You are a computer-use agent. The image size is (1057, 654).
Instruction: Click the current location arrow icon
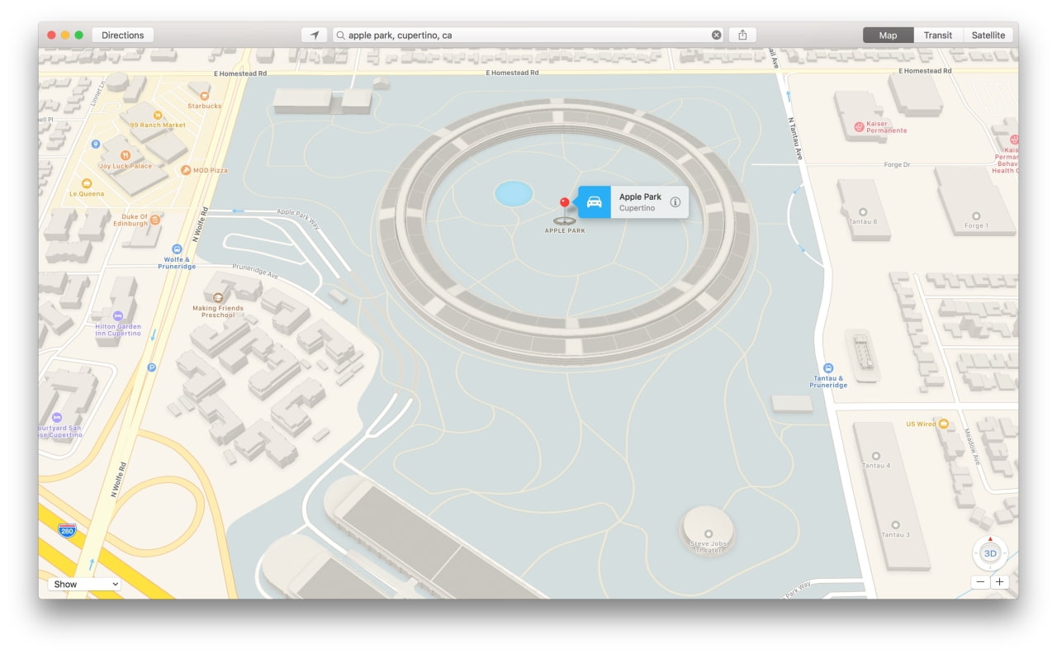[x=314, y=35]
